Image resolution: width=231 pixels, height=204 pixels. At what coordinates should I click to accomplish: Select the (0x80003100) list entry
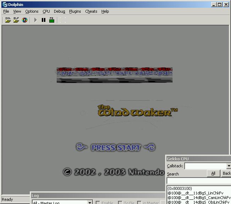[180, 188]
